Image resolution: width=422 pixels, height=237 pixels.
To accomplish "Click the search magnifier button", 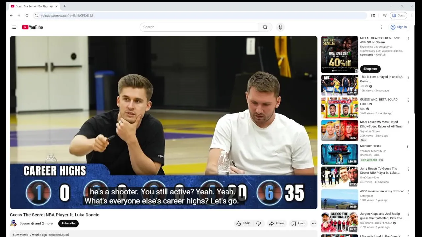I will 265,27.
